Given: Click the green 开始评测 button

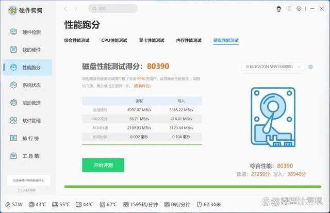Looking at the screenshot, I should pyautogui.click(x=103, y=165).
